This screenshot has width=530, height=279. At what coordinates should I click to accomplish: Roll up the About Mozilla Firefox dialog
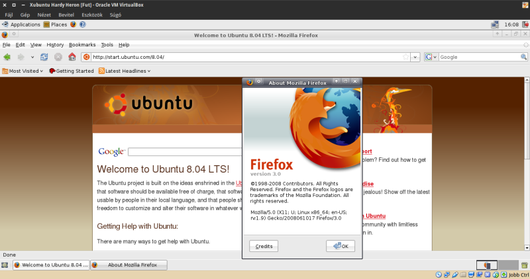tap(337, 81)
